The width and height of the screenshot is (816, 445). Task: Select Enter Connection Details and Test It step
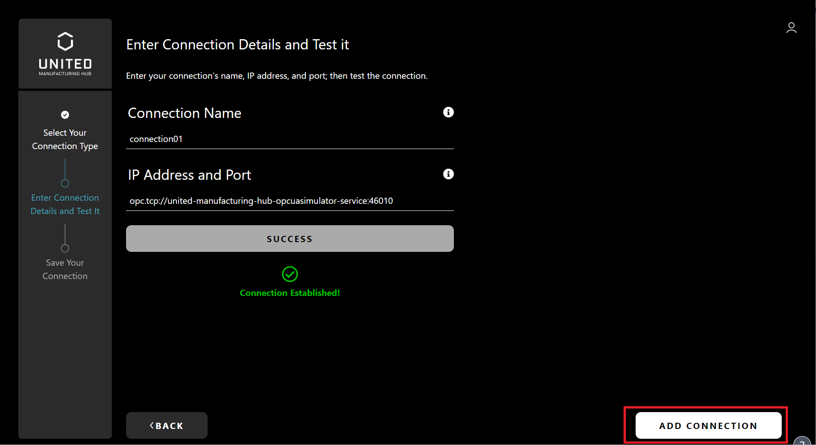click(65, 204)
